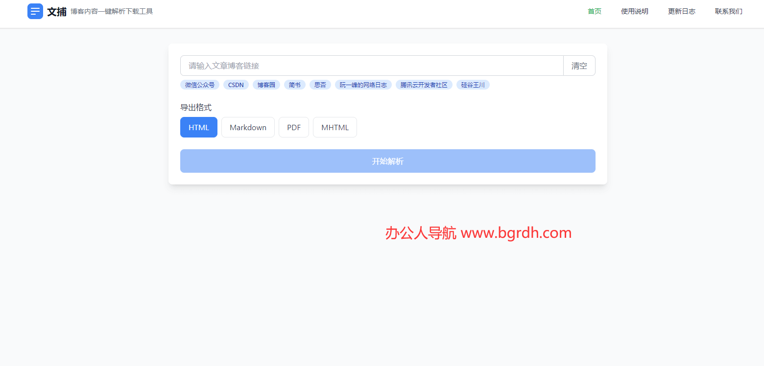This screenshot has width=764, height=366.
Task: Select the 博客园 source tag
Action: (266, 85)
